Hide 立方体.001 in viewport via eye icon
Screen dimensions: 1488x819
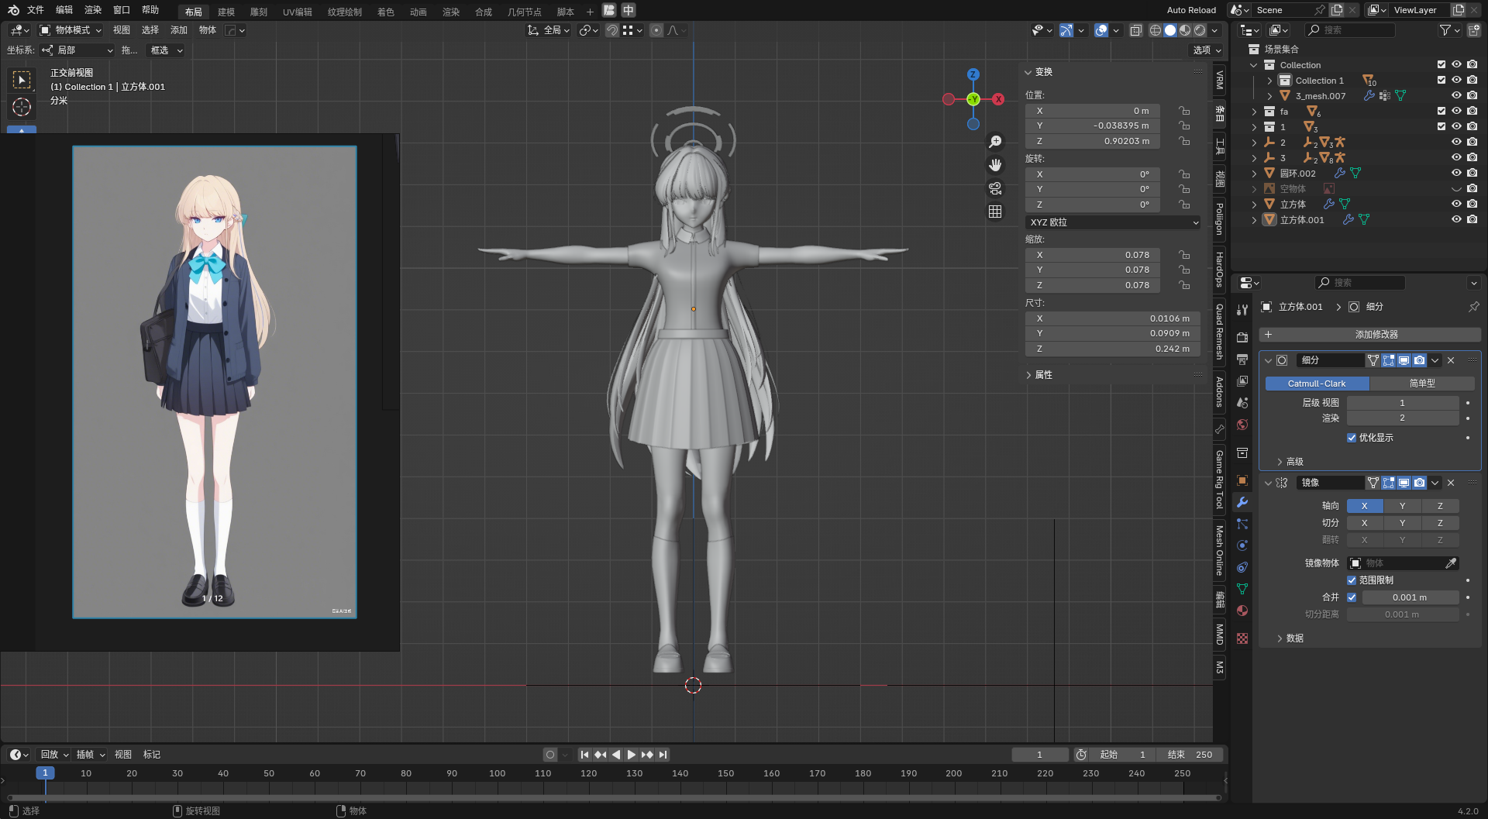(x=1456, y=220)
